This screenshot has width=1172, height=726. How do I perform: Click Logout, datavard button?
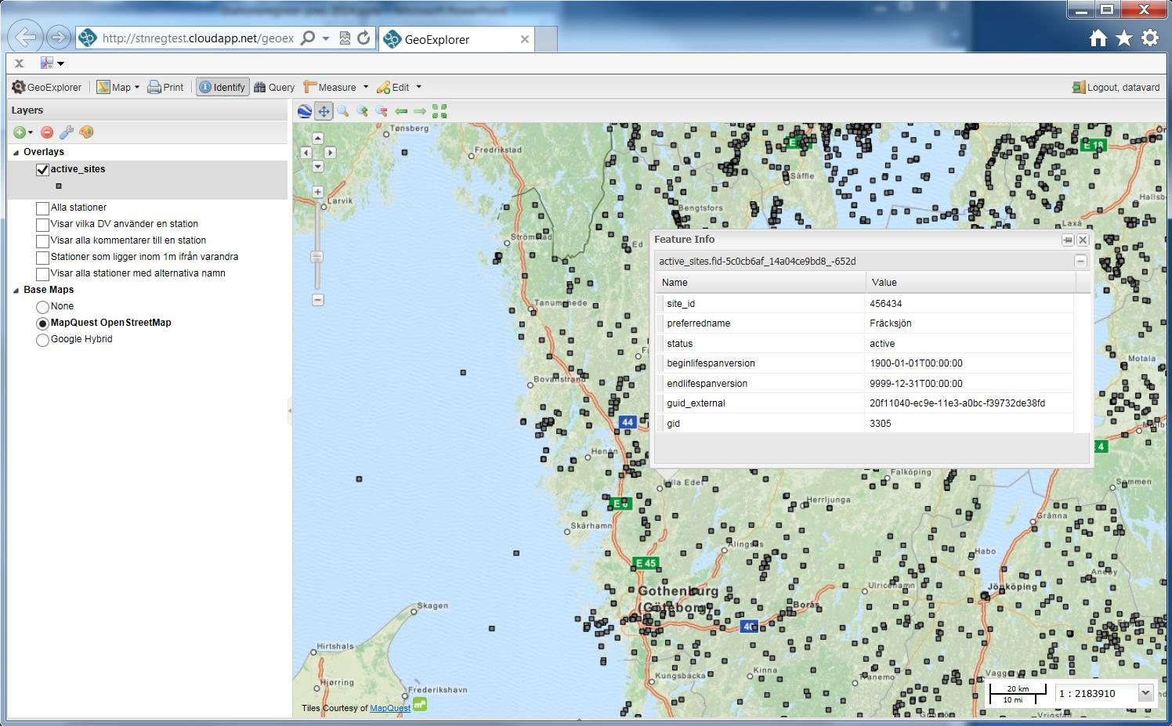coord(1116,87)
